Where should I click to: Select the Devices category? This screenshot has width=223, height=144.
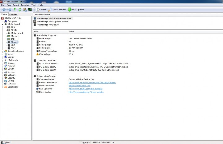click(x=9, y=72)
